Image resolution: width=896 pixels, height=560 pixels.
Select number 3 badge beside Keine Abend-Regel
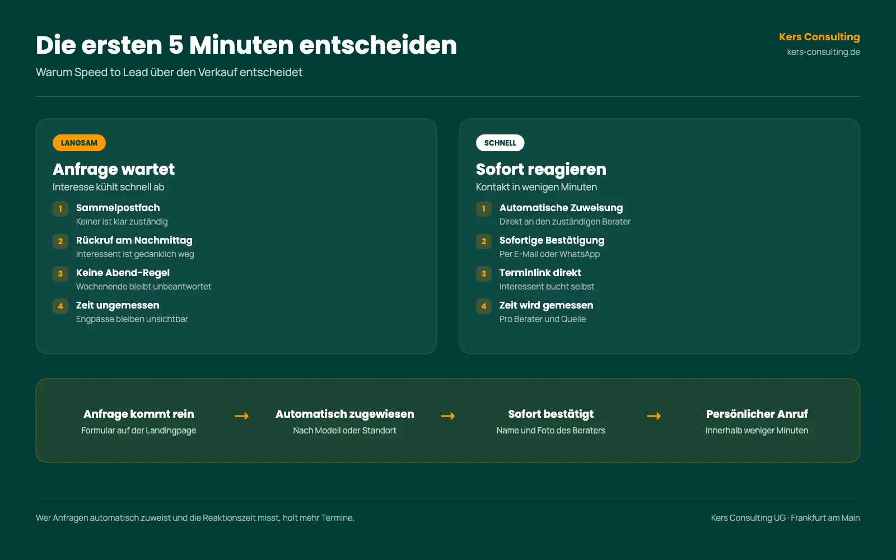click(60, 274)
